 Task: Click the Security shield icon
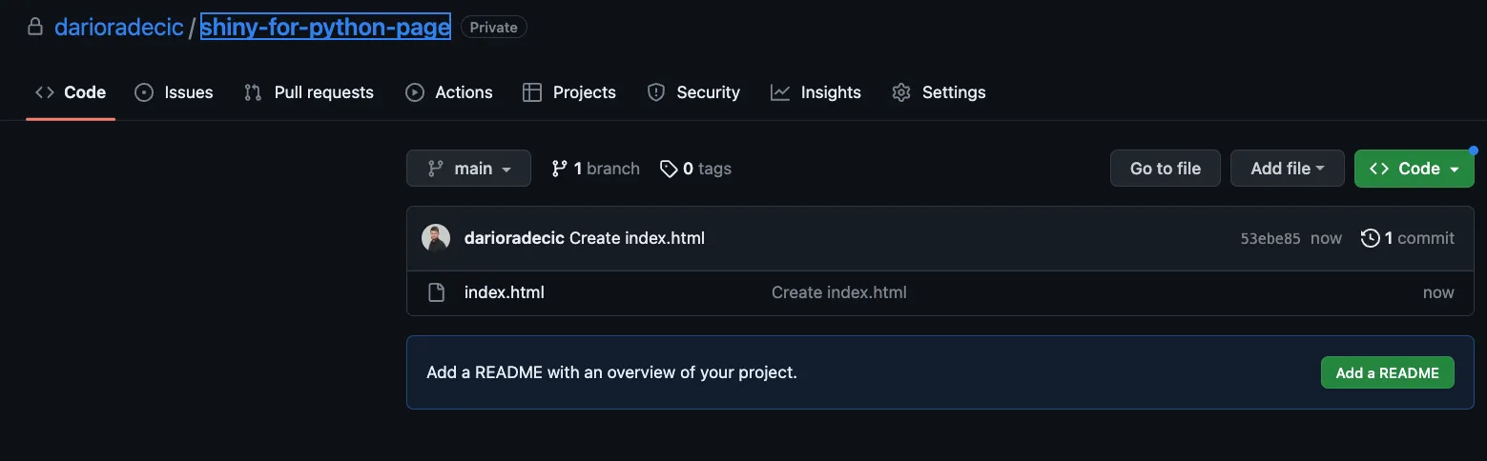coord(656,92)
